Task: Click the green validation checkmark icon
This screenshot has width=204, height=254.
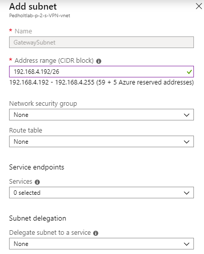Action: coord(189,72)
